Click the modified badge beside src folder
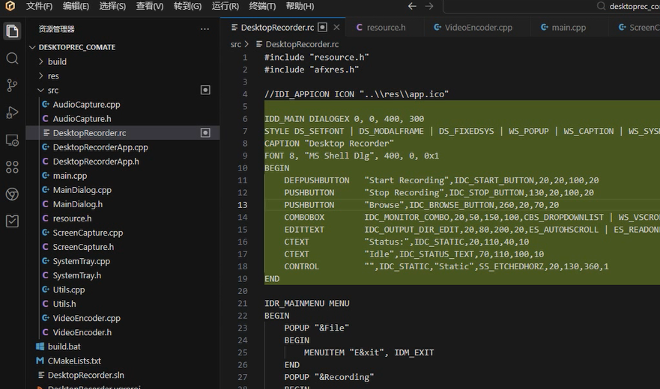660x389 pixels. pyautogui.click(x=205, y=90)
